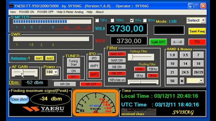
Task: Expand the Select mode dropdown
Action: (203, 20)
